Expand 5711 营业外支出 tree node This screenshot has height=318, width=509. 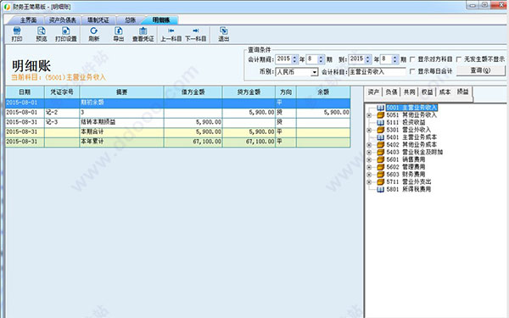(x=369, y=182)
